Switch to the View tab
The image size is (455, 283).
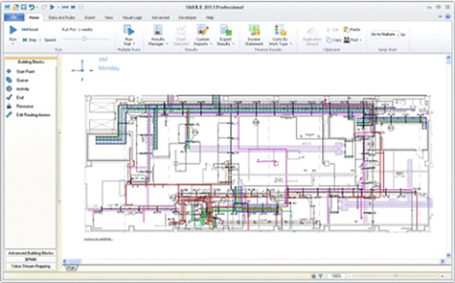click(109, 18)
